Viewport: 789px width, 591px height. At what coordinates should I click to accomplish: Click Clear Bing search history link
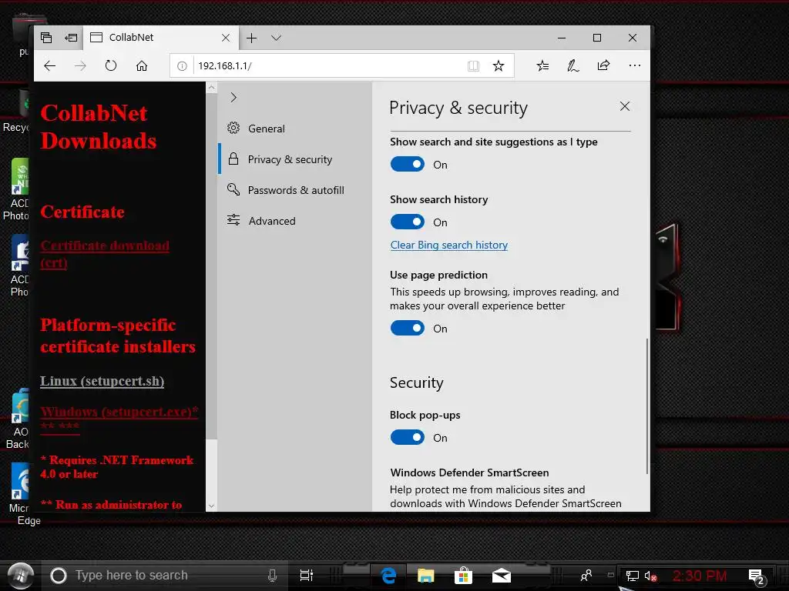[449, 245]
